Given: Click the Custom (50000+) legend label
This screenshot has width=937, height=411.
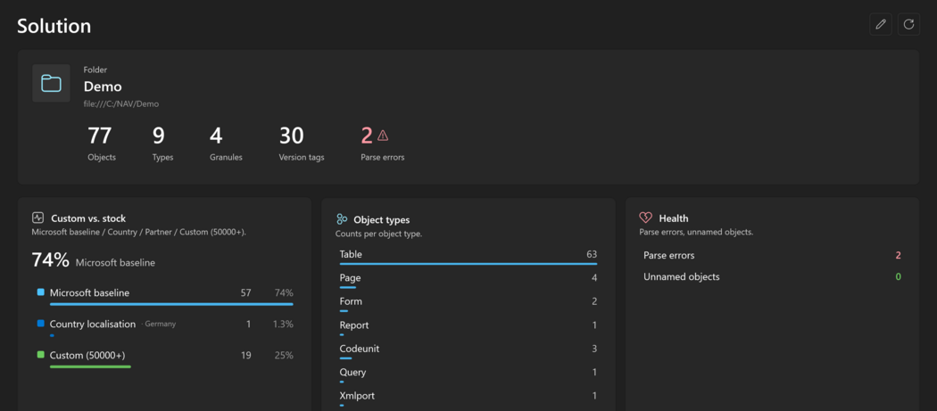Looking at the screenshot, I should pyautogui.click(x=87, y=355).
